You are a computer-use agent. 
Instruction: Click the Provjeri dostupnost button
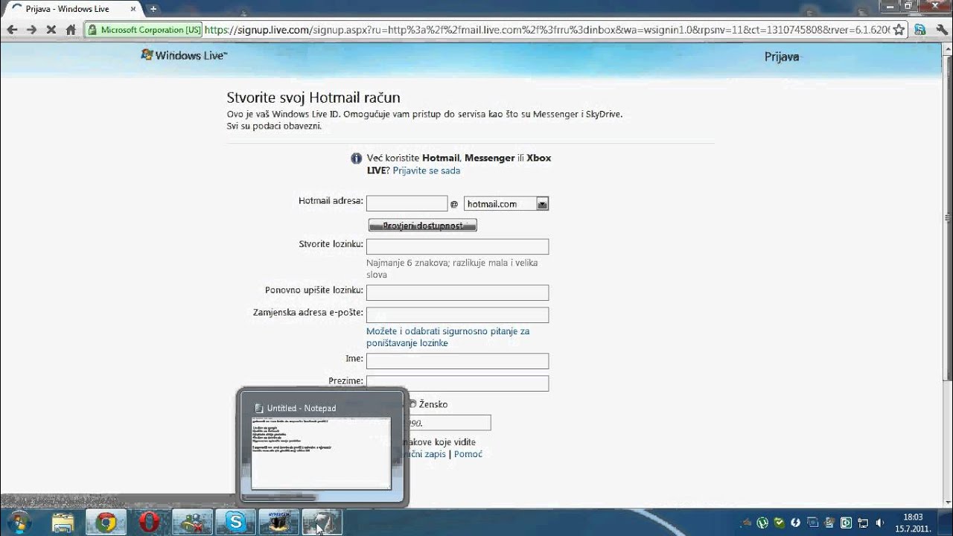coord(422,225)
